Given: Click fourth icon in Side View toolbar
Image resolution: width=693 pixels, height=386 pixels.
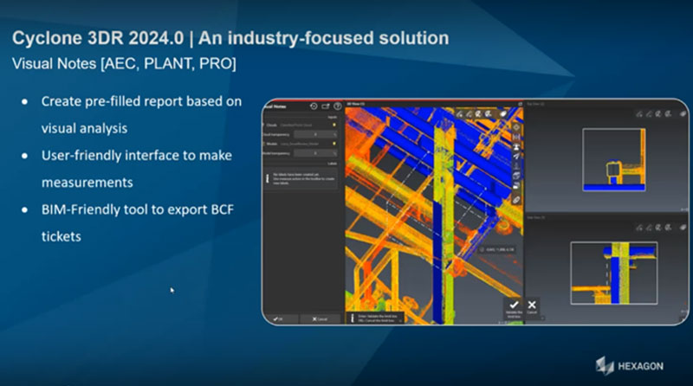Looking at the screenshot, I should 668,228.
